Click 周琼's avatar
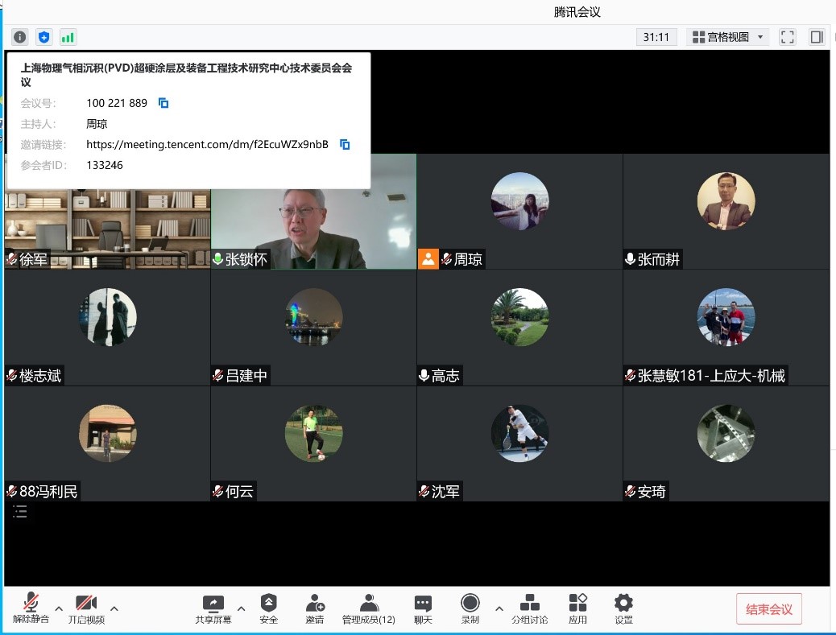Image resolution: width=836 pixels, height=635 pixels. [519, 201]
